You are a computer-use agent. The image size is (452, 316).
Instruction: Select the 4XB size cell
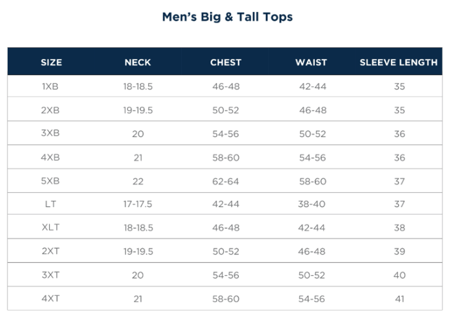(50, 157)
